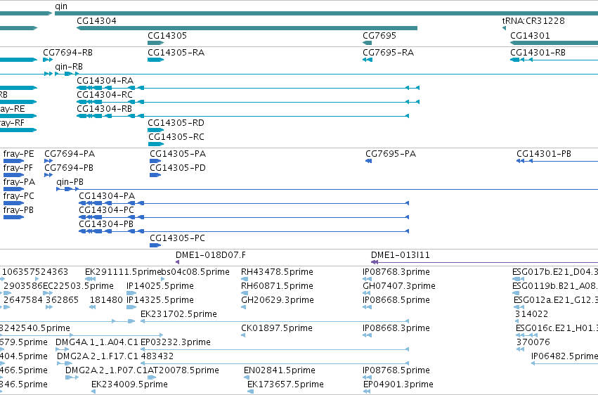Select EST EN02841.5prime
This screenshot has width=598, height=395.
(x=246, y=377)
